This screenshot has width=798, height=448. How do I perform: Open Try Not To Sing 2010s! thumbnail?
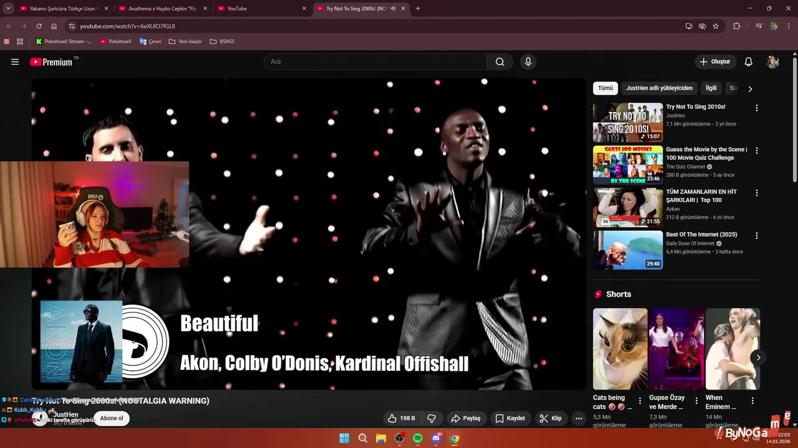[x=628, y=123]
